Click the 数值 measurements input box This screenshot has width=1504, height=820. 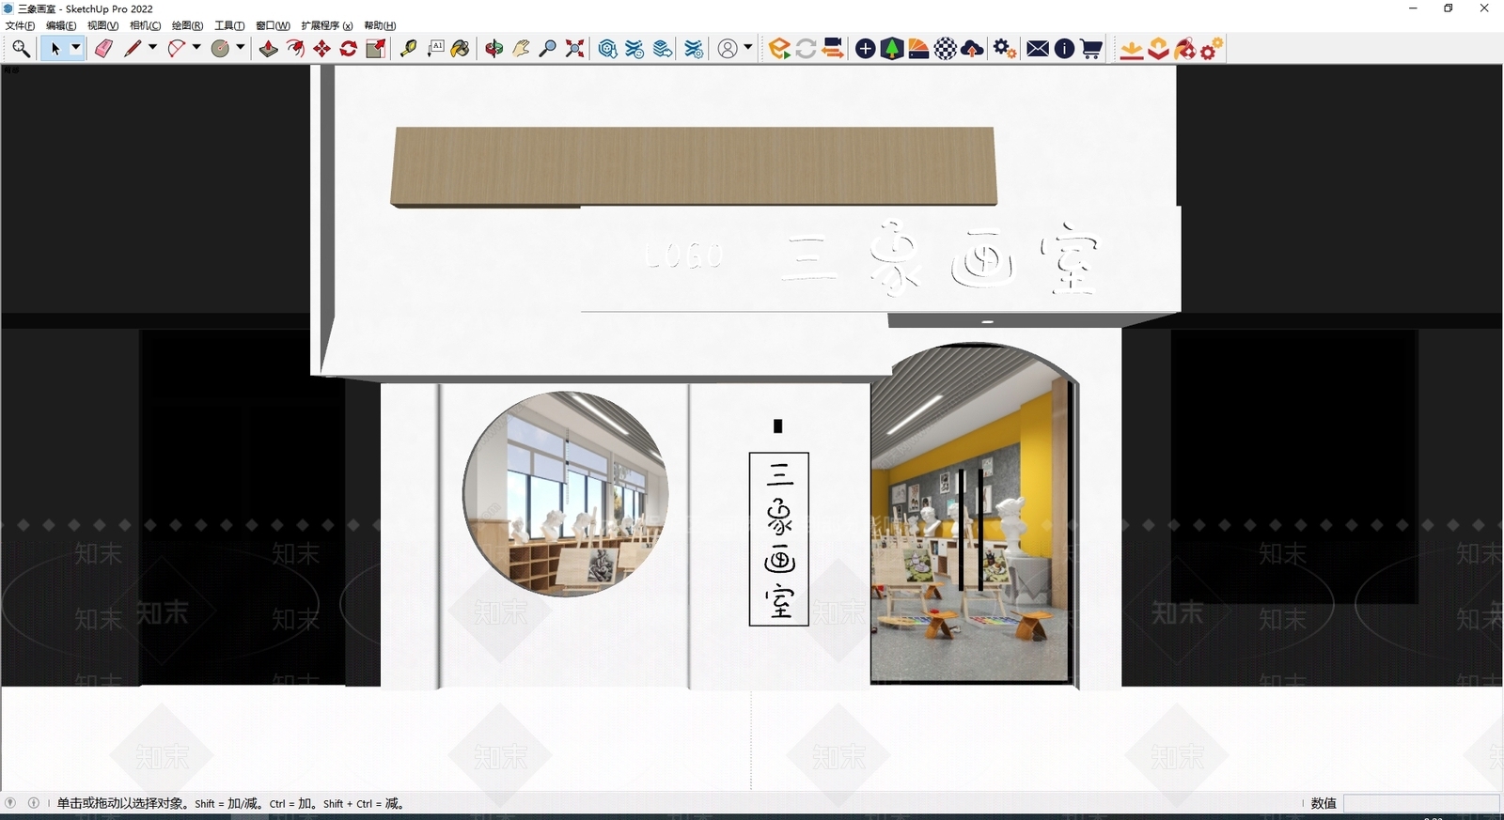click(x=1421, y=803)
